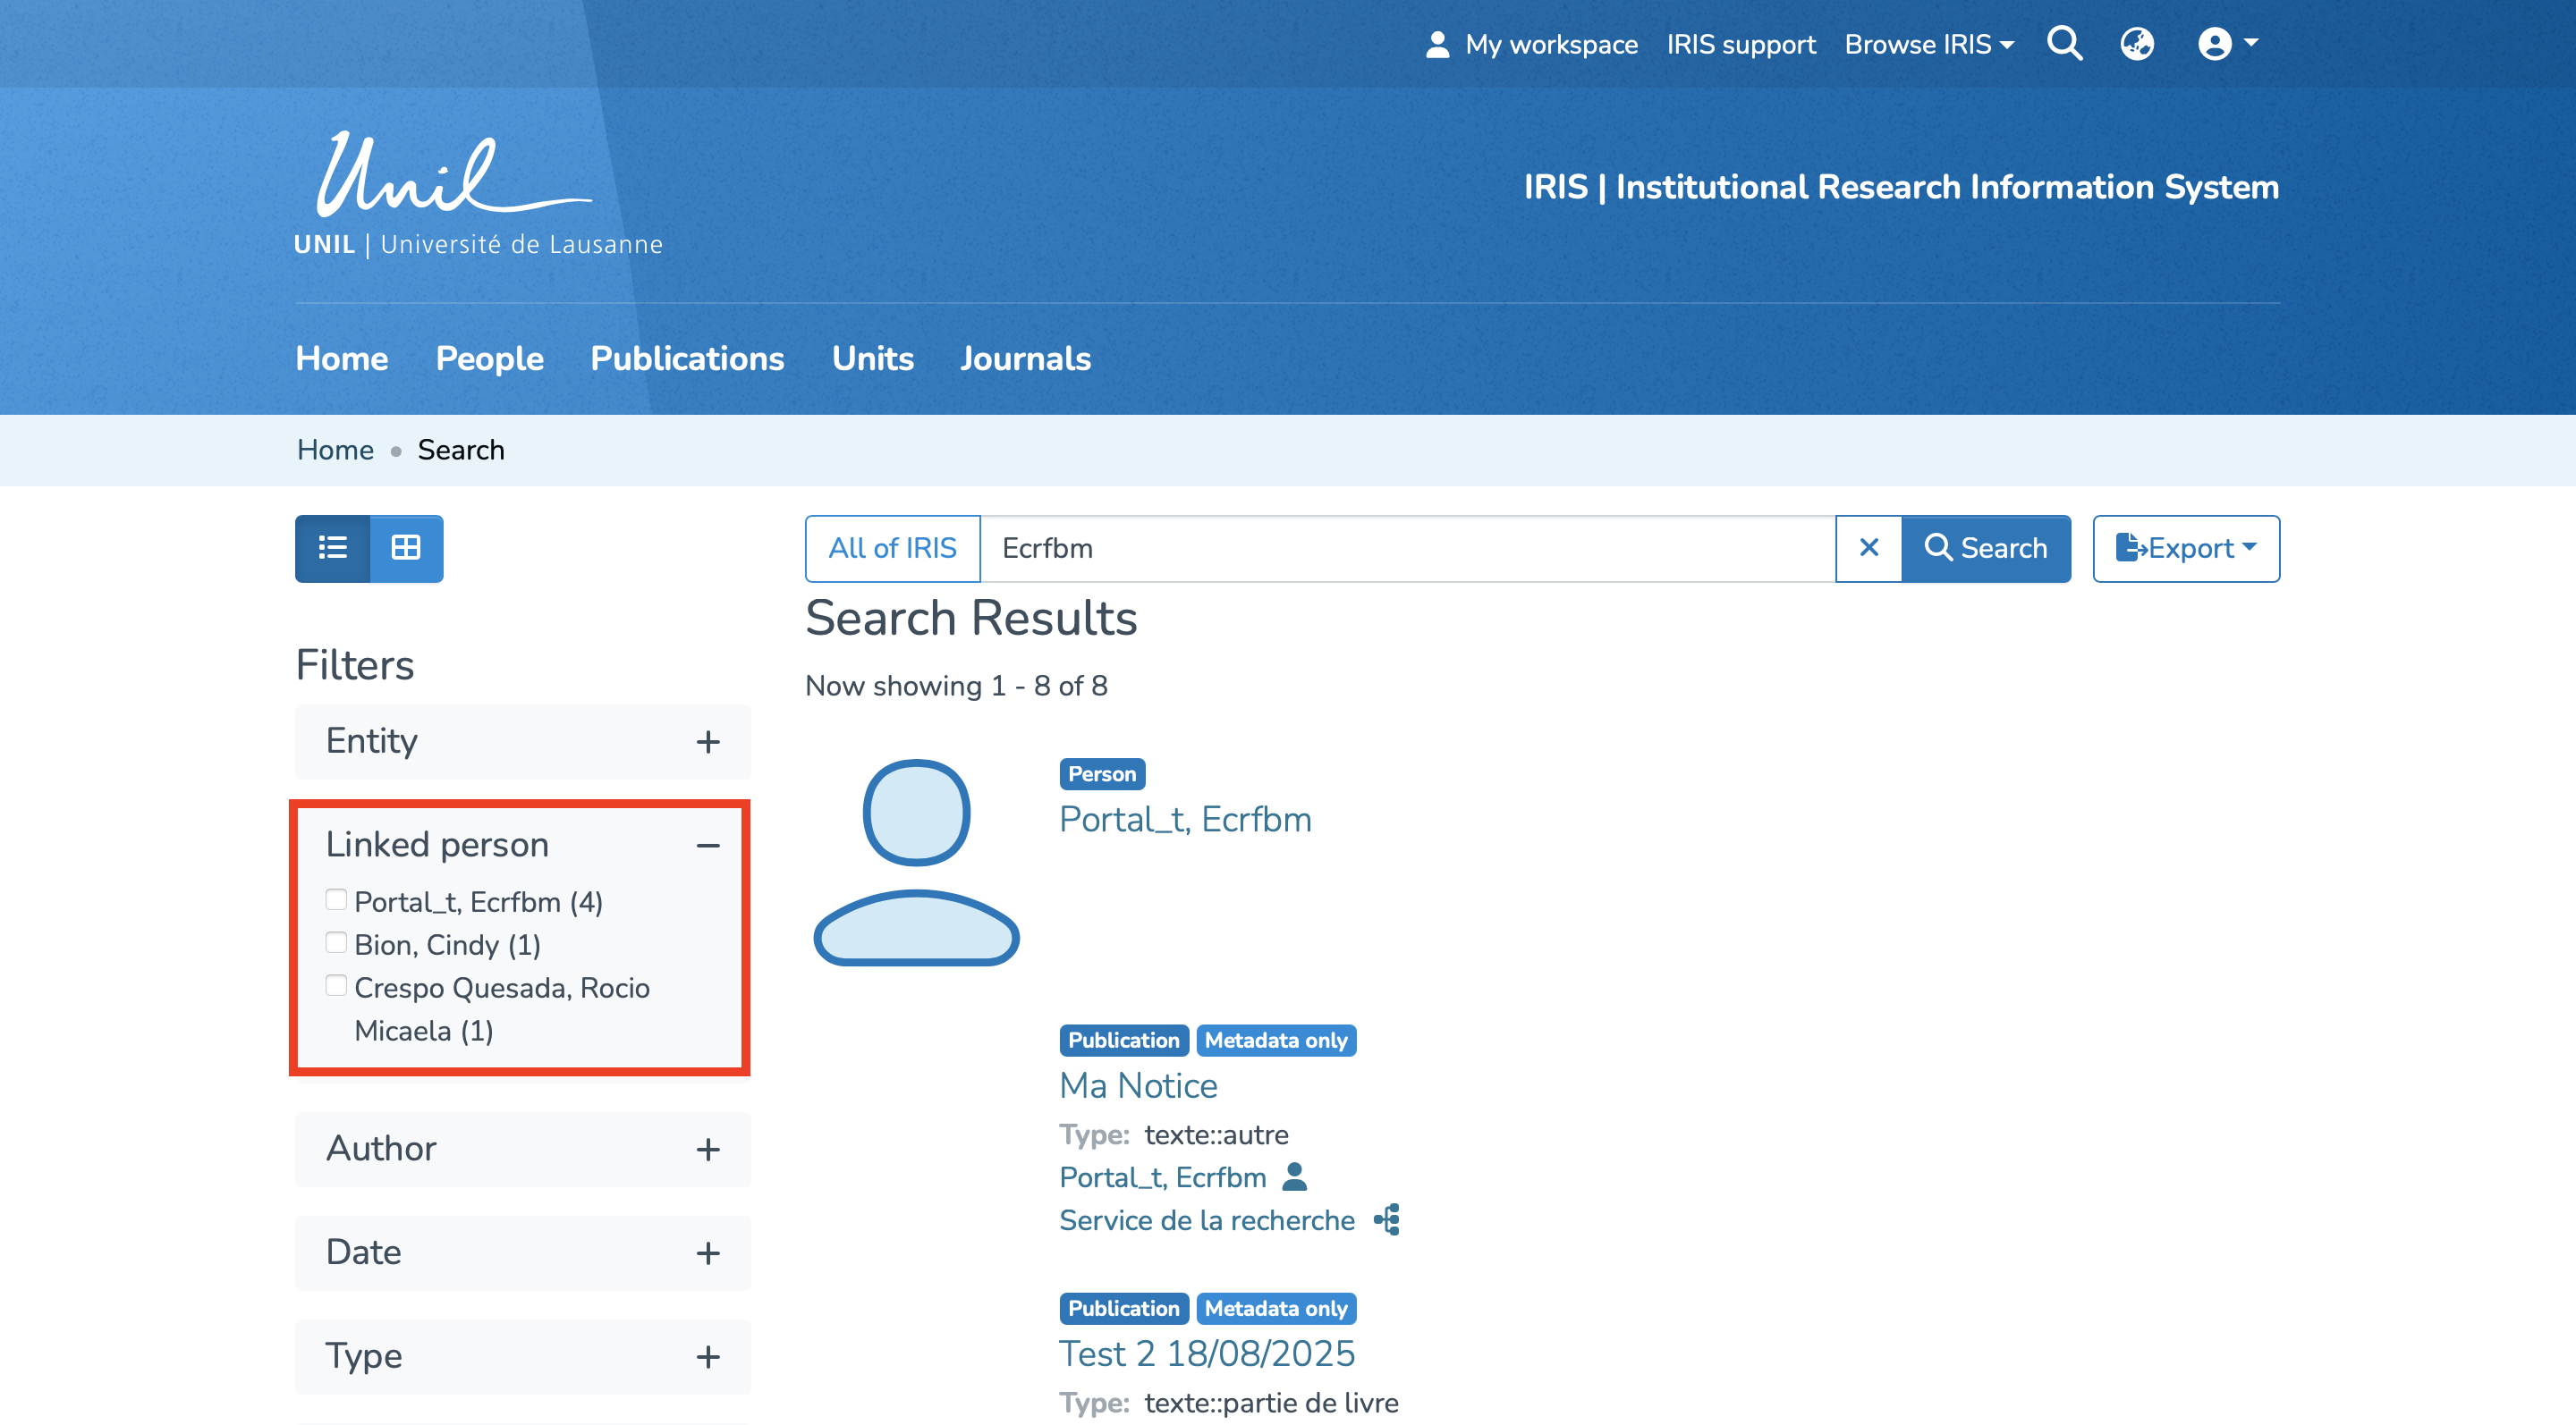
Task: Open the language globe icon
Action: [x=2136, y=44]
